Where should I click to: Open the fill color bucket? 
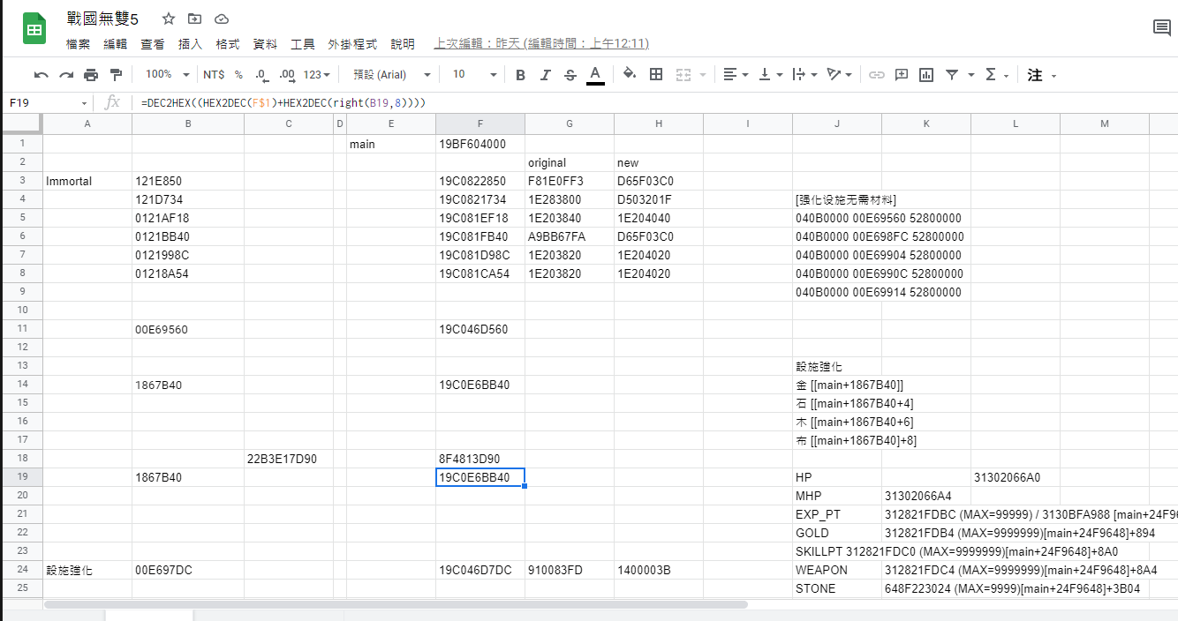[630, 75]
